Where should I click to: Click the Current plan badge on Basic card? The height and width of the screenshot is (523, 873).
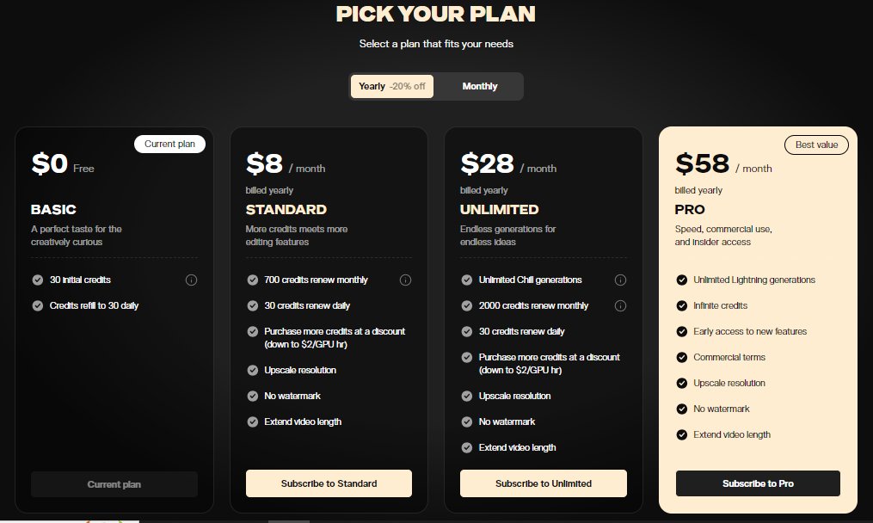169,144
